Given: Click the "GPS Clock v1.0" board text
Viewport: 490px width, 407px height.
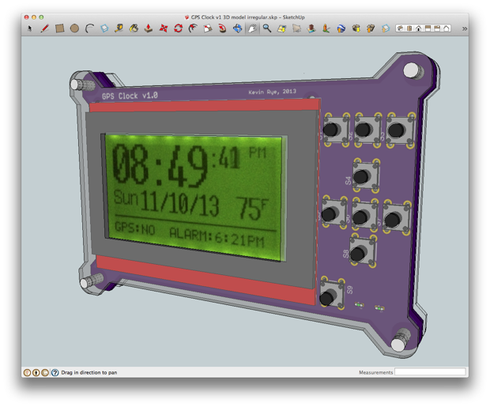Looking at the screenshot, I should click(x=130, y=96).
